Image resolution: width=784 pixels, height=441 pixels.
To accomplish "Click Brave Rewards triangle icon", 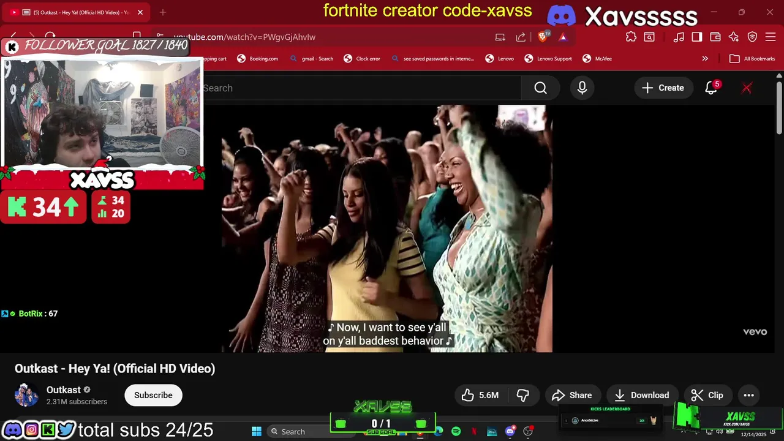I will click(x=563, y=37).
